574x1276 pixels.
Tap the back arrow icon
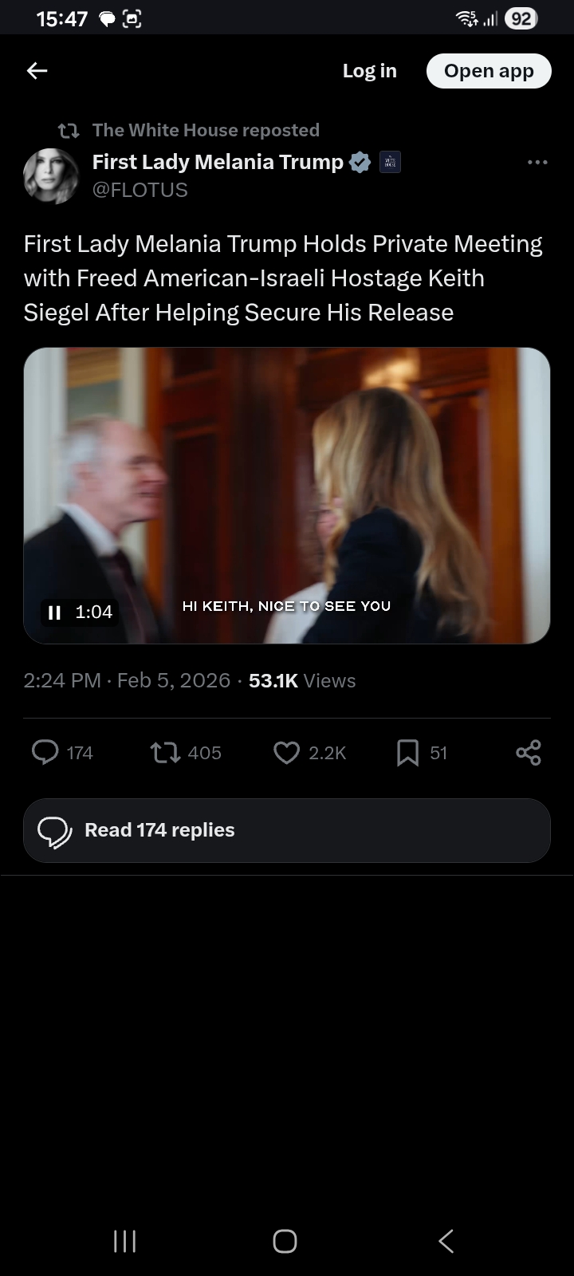[x=37, y=71]
